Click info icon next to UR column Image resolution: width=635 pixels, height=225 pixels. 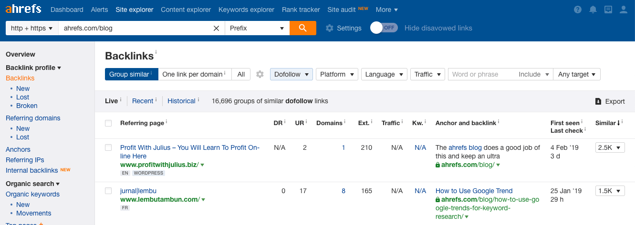click(306, 121)
